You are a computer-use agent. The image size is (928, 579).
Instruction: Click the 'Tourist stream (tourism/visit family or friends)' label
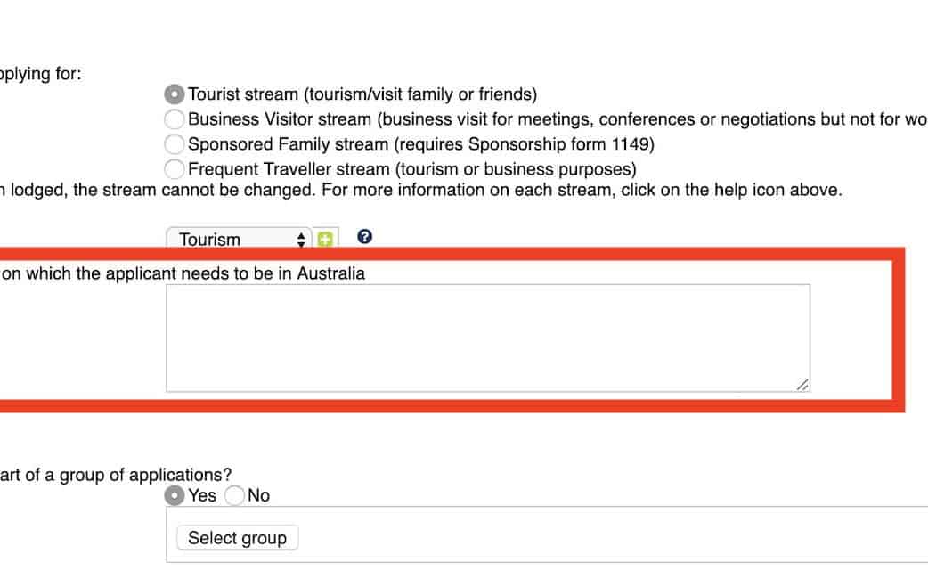(362, 94)
